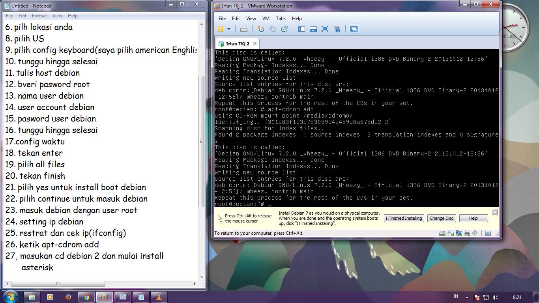The image size is (539, 303).
Task: Open the snapshot manager
Action: (x=283, y=28)
